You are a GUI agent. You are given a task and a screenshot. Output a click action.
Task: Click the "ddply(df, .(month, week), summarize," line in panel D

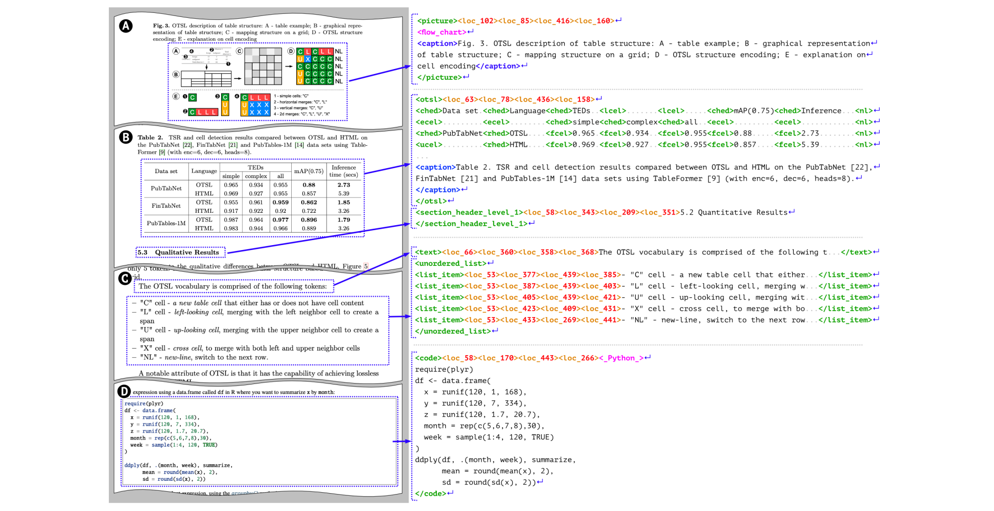coord(178,466)
